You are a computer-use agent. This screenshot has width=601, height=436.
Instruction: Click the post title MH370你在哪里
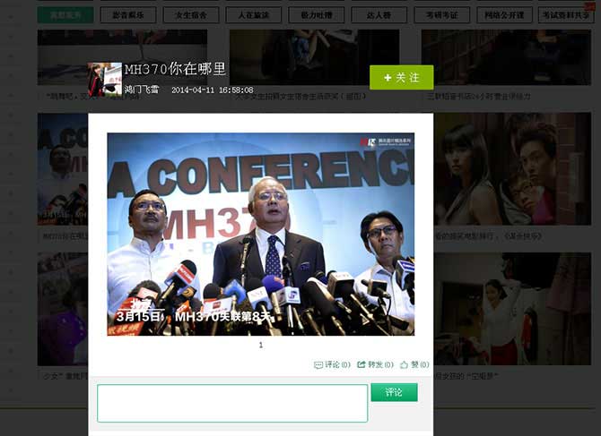[175, 69]
